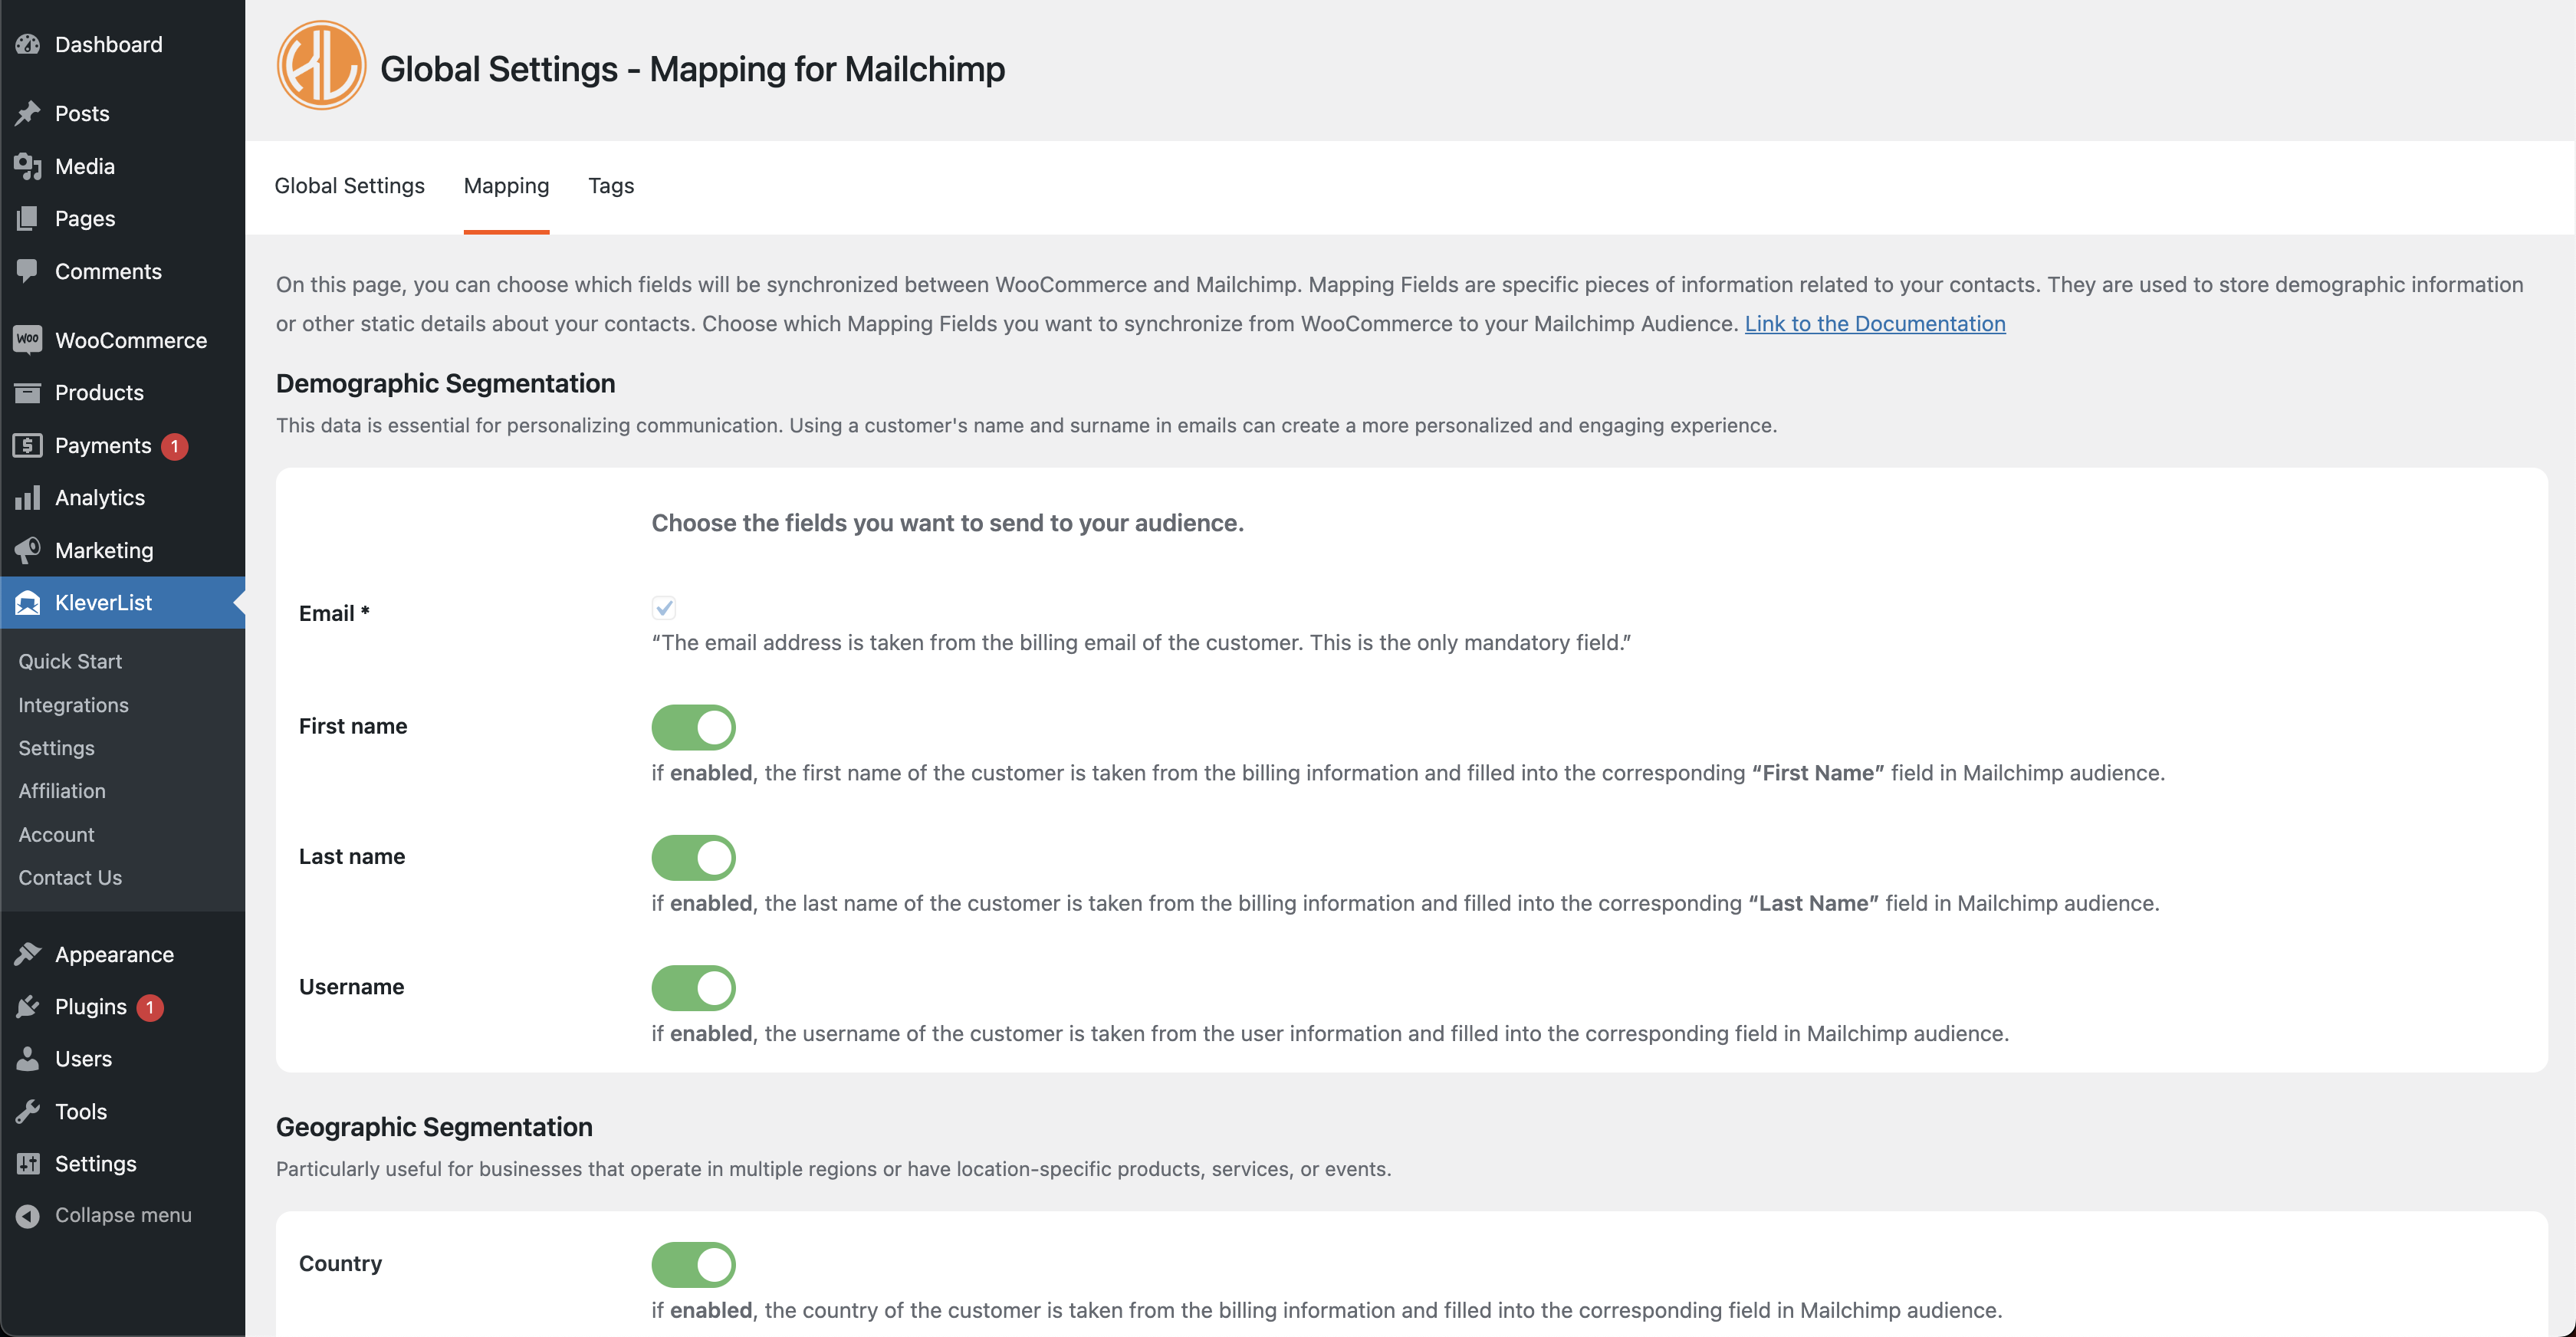
Task: Open the Media menu
Action: click(x=85, y=166)
